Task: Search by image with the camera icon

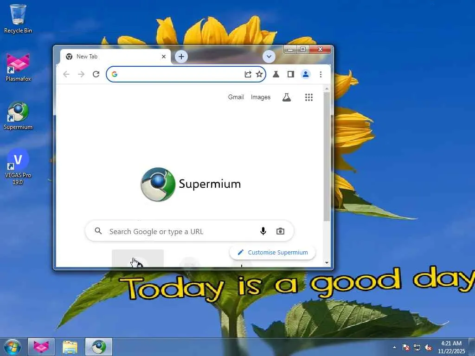Action: click(280, 231)
